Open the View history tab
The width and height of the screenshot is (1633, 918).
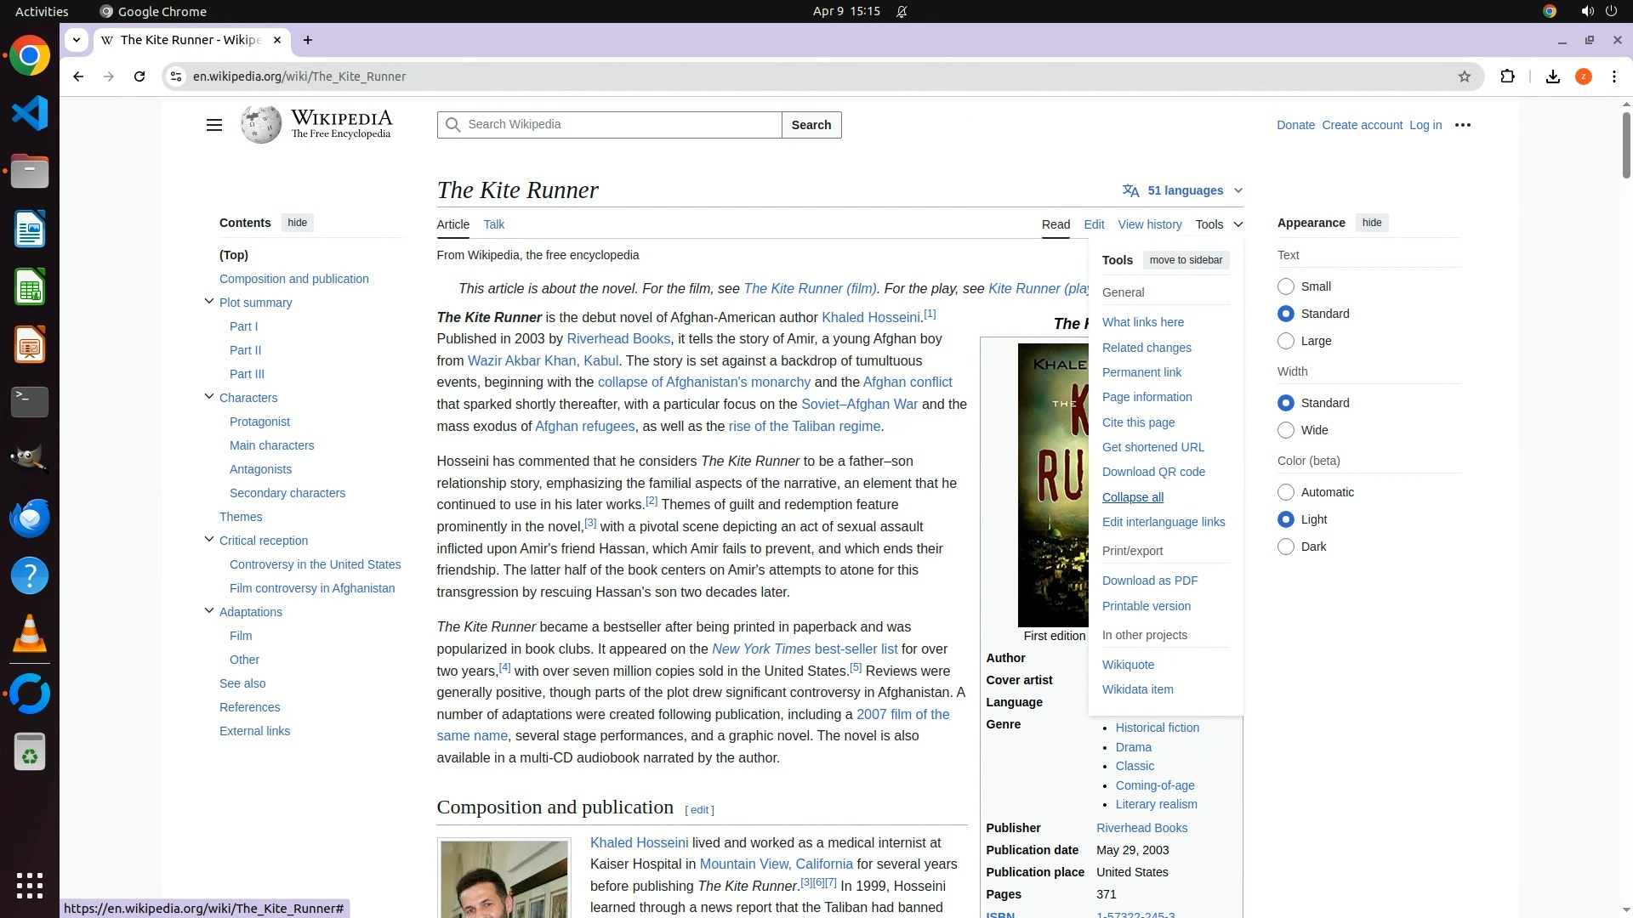1149,224
